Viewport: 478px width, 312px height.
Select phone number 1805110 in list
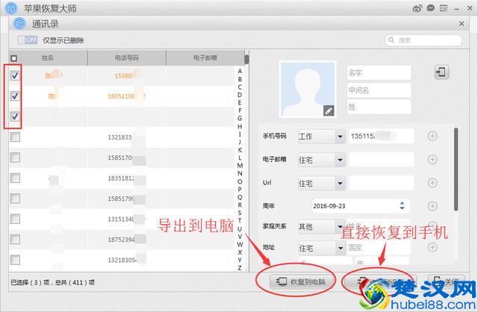pos(125,96)
